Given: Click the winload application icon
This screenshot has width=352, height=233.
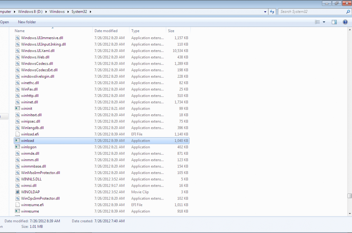Looking at the screenshot, I should [x=17, y=140].
